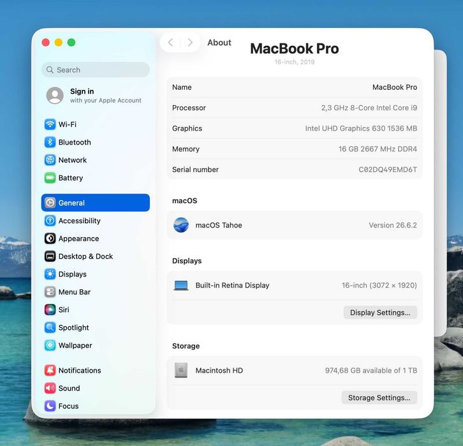Click the Wallpaper flower icon
463x446 pixels.
tap(50, 345)
